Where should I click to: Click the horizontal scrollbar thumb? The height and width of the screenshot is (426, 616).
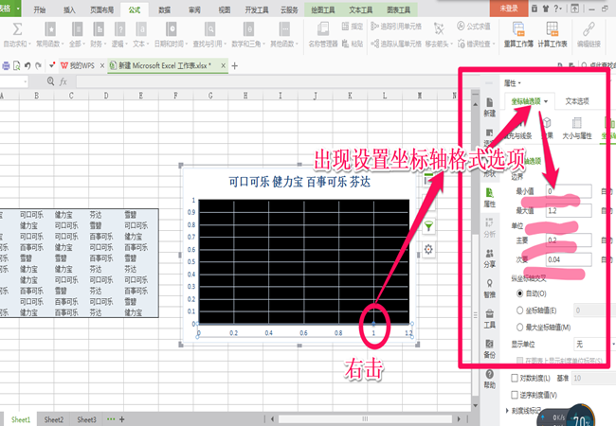point(365,419)
